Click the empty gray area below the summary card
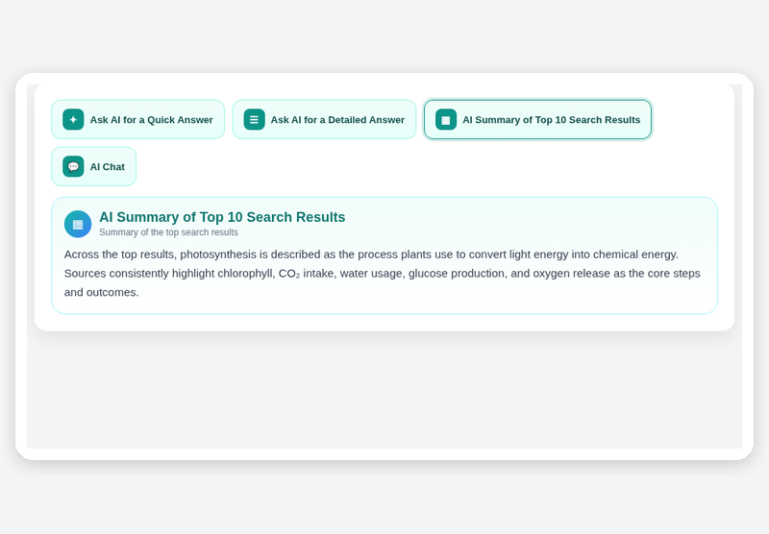Viewport: 769px width, 534px height. [x=384, y=390]
